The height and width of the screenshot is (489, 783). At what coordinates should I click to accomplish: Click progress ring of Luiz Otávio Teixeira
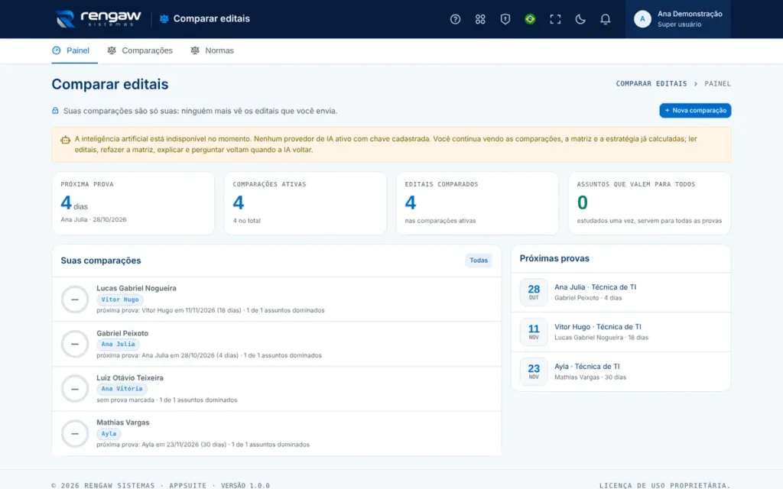(x=75, y=389)
